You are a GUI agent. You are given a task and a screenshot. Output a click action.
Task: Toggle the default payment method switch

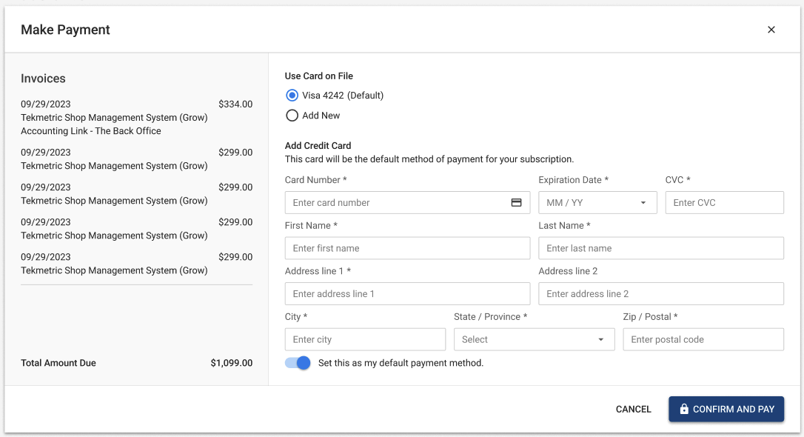tap(298, 363)
